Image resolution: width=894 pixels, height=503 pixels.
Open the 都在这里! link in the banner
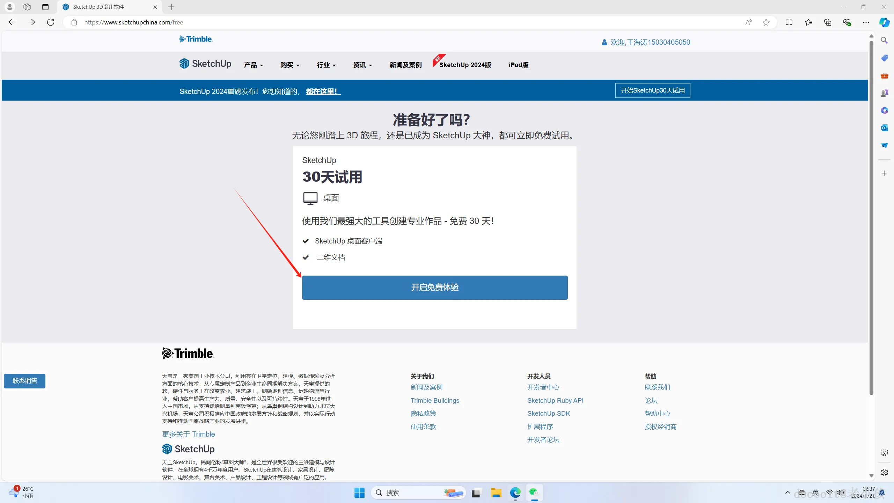point(322,91)
